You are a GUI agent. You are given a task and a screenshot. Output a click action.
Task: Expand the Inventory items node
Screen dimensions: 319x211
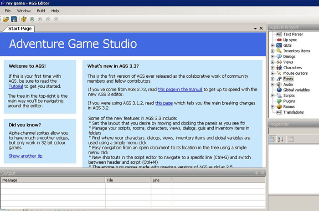pyautogui.click(x=273, y=51)
